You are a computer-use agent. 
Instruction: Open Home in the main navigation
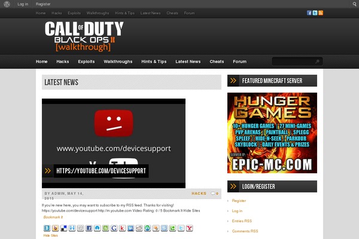click(41, 62)
